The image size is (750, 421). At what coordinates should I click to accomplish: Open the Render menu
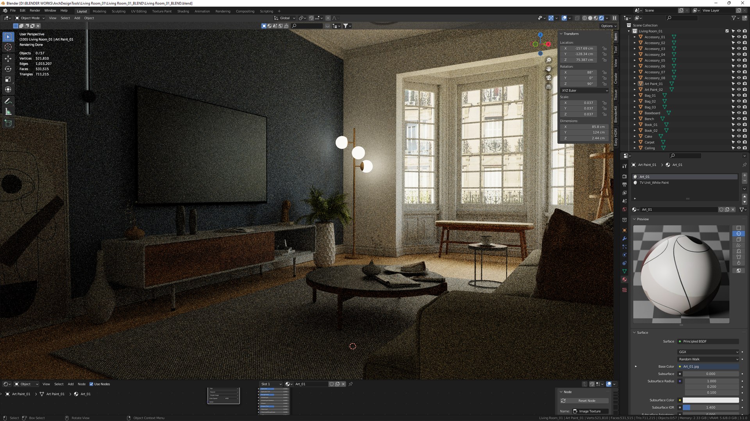click(x=35, y=11)
